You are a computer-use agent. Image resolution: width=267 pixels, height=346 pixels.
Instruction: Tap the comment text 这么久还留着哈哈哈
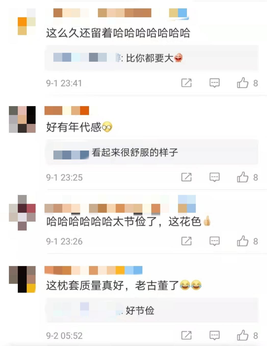(118, 33)
